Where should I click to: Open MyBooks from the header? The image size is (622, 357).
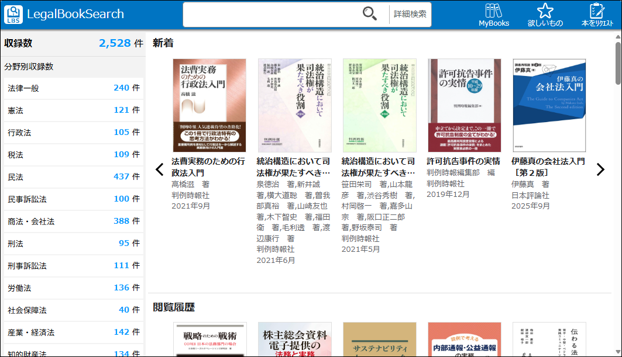(x=494, y=15)
